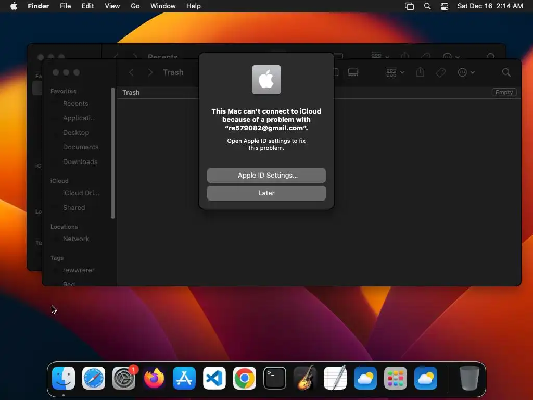This screenshot has height=400, width=533.
Task: Open the Apple menu
Action: point(14,6)
